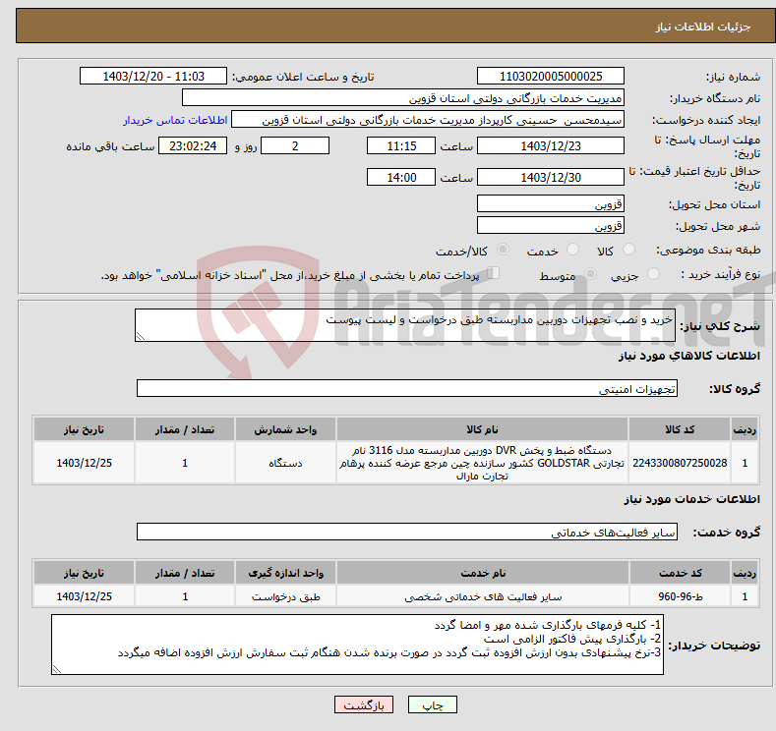Click the بازگشت (back) button
The image size is (776, 731).
[x=364, y=704]
